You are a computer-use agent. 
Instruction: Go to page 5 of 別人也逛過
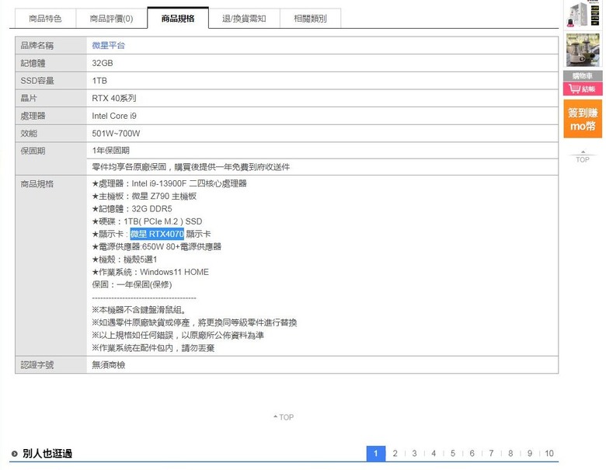453,454
